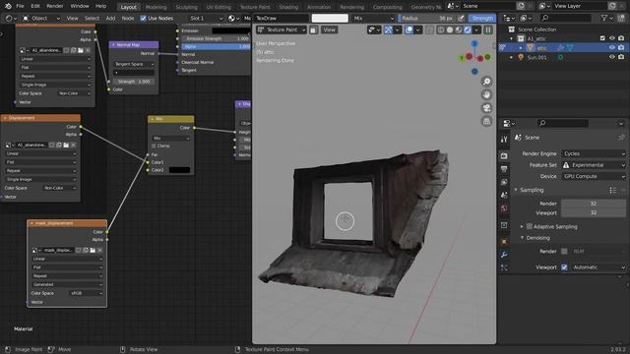The image size is (630, 354).
Task: Open the Feature Set Experimental dropdown
Action: 594,165
